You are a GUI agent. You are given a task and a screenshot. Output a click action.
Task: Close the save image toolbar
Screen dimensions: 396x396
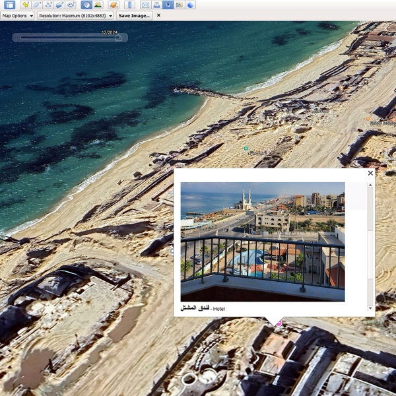pos(158,15)
